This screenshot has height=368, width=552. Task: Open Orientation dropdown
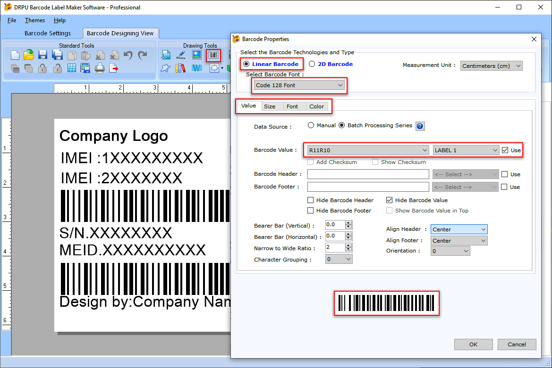point(450,251)
